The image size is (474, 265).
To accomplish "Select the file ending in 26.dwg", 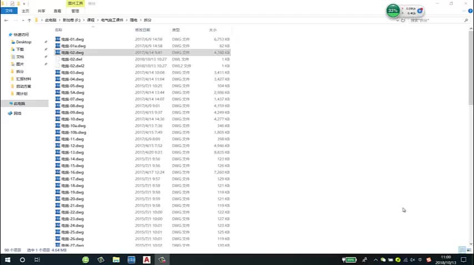I will click(73, 239).
